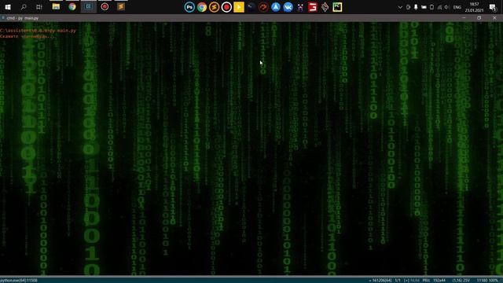Open the purple figure app in dock
The height and width of the screenshot is (283, 503).
[x=300, y=7]
